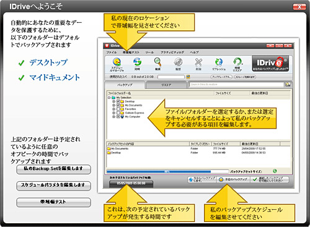Click the 予定のバックアップ scheduled backup button
Image resolution: width=310 pixels, height=227 pixels.
coord(233,179)
